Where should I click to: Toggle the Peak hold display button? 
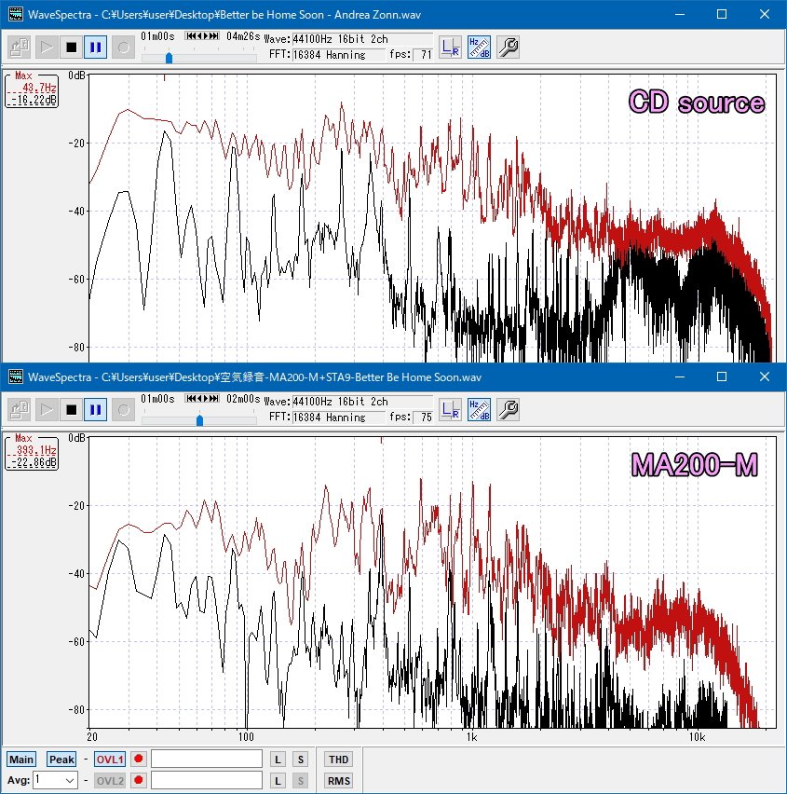tap(61, 760)
